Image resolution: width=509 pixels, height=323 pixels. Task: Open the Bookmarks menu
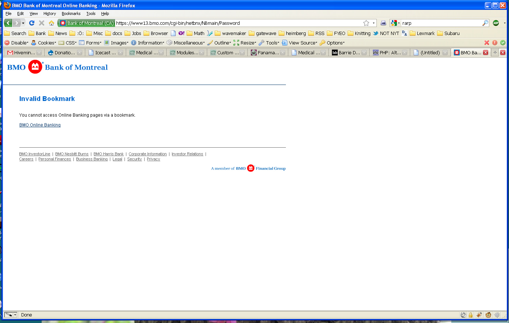click(x=71, y=13)
